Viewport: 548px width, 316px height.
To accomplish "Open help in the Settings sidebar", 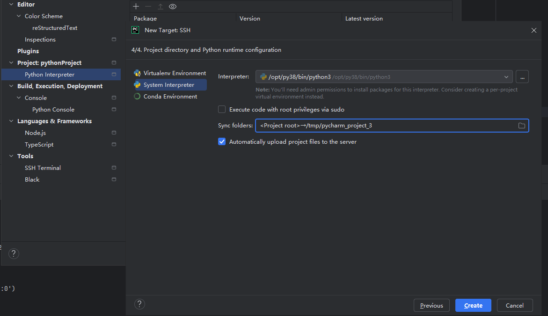I will tap(14, 253).
